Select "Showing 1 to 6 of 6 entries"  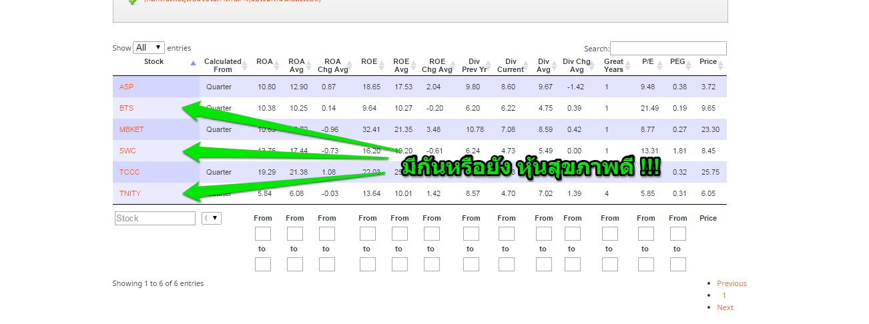pos(158,283)
